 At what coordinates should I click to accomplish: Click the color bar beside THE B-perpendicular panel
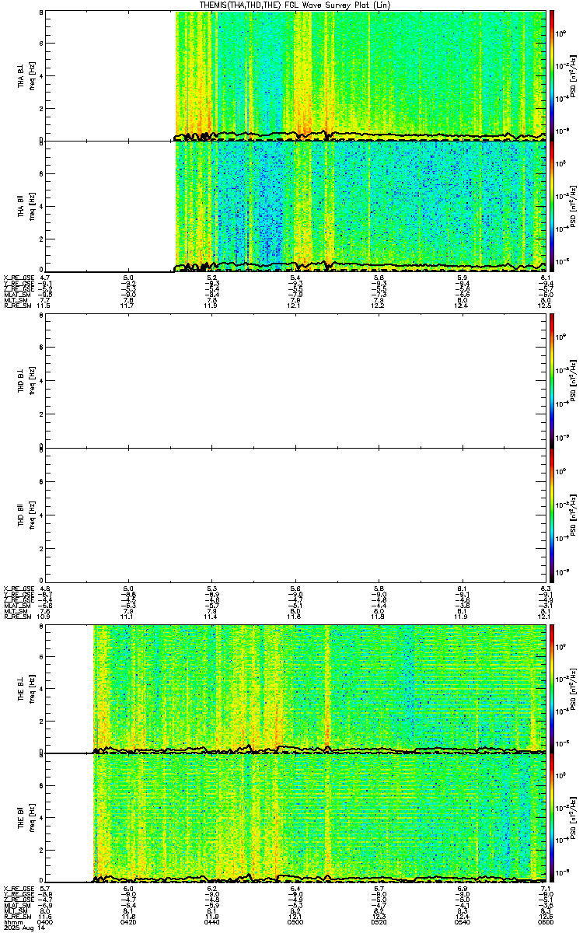pyautogui.click(x=552, y=688)
